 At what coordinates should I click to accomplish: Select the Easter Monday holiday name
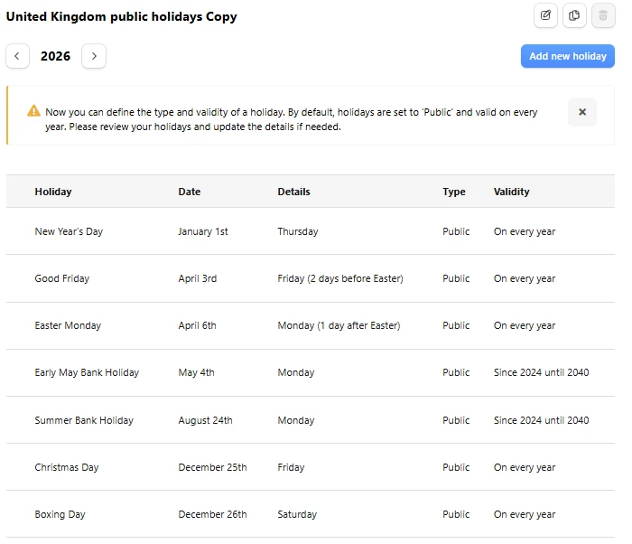(x=68, y=325)
